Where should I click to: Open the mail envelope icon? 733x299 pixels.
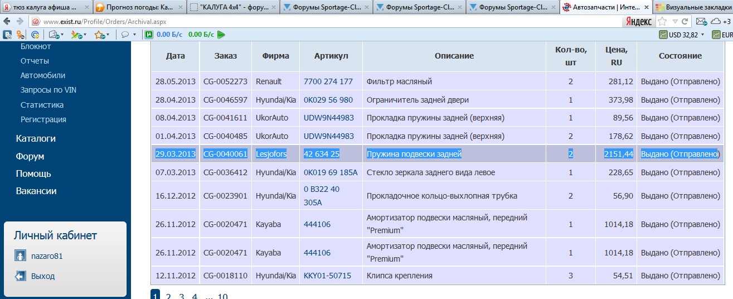click(x=701, y=21)
